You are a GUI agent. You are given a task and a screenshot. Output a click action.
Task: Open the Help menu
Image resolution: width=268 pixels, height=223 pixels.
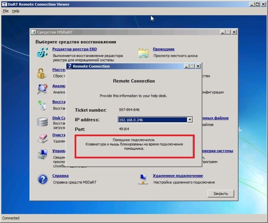point(15,11)
